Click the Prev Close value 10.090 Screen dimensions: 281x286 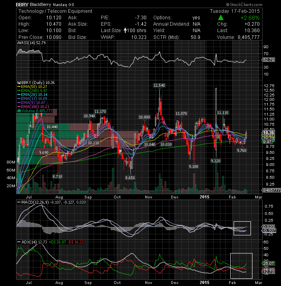click(x=54, y=37)
